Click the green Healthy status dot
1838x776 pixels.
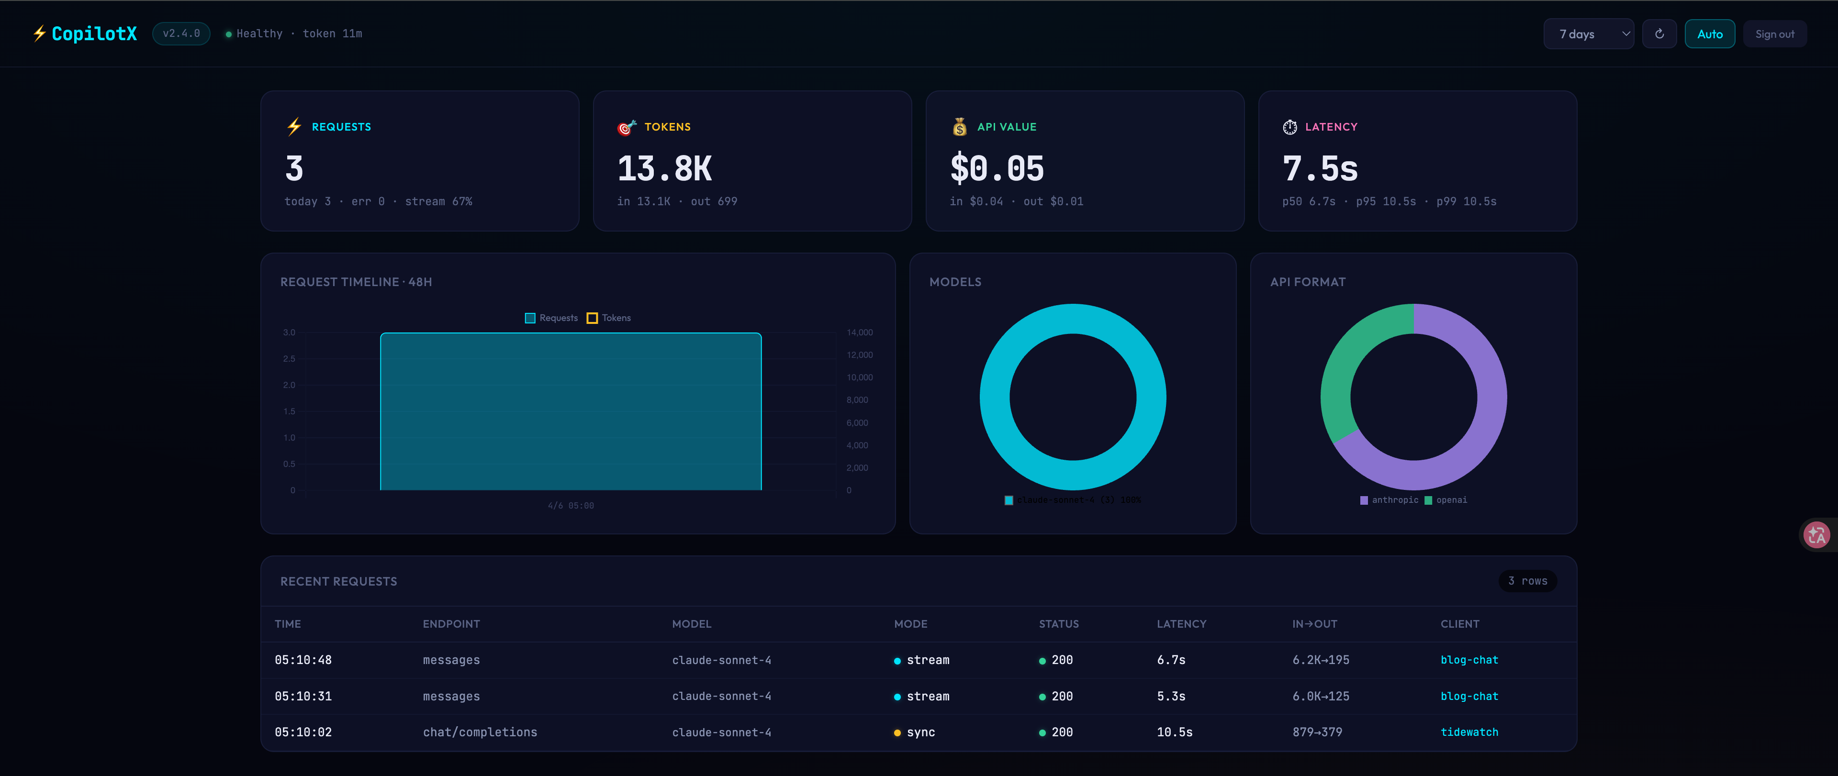click(x=228, y=34)
